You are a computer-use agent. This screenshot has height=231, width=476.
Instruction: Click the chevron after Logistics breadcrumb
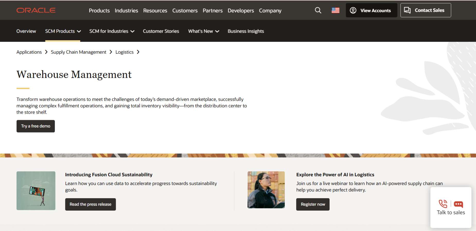point(138,52)
